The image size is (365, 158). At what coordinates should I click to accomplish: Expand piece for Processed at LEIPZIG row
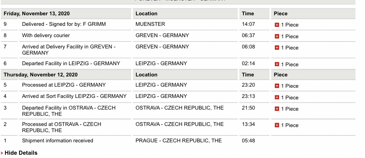point(277,86)
